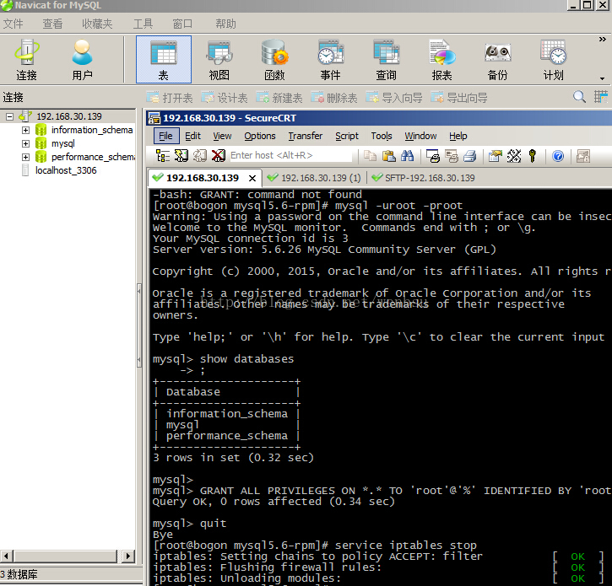The image size is (612, 586).
Task: Open Session Options icon in SecureCRT toolbar
Action: click(495, 156)
